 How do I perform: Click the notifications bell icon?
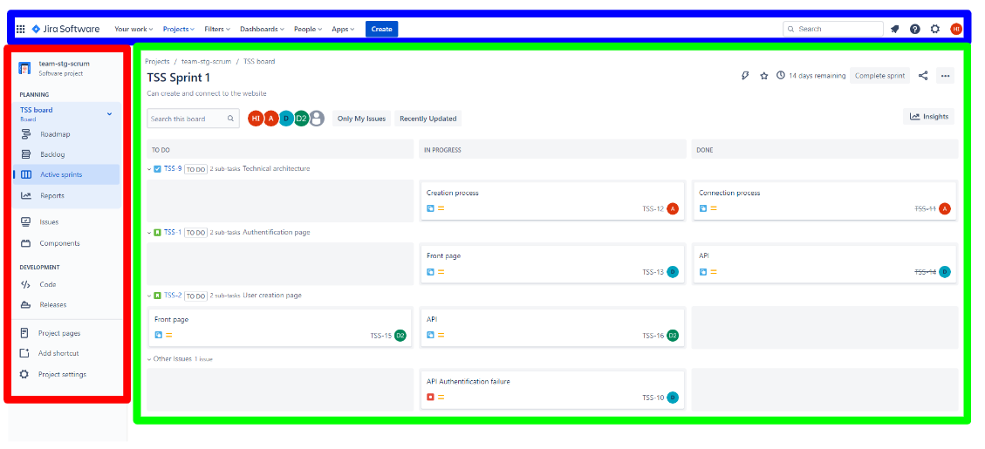click(x=894, y=29)
